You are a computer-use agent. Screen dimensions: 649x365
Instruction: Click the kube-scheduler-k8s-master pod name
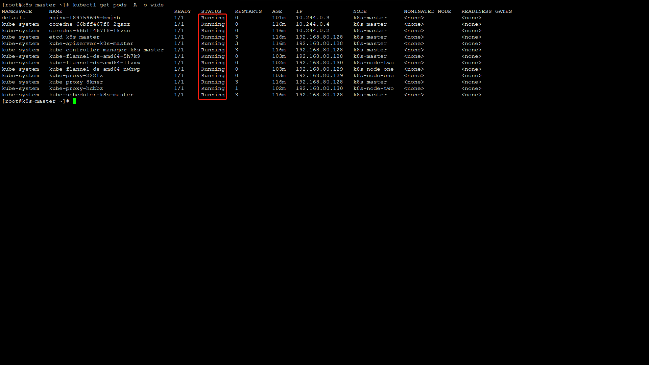[91, 95]
